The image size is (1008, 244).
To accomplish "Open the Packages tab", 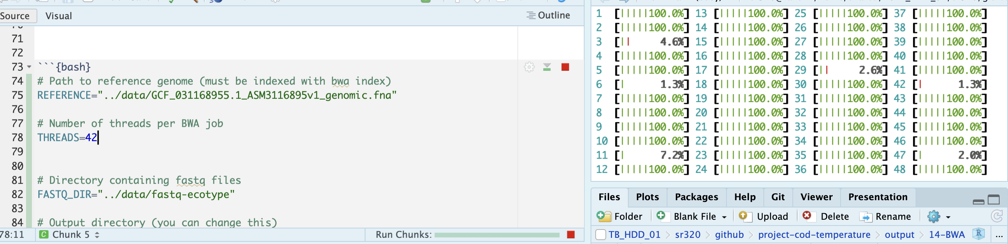I will [x=696, y=197].
